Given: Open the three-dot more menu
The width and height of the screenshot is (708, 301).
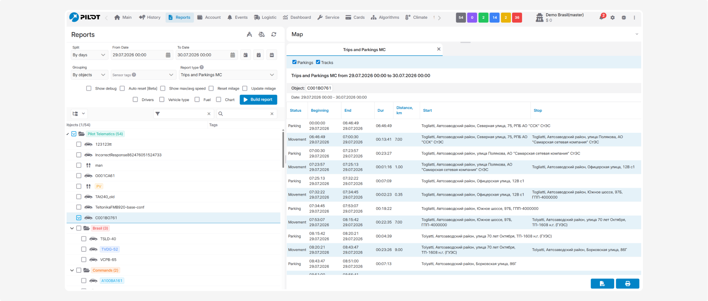Looking at the screenshot, I should click(x=635, y=18).
